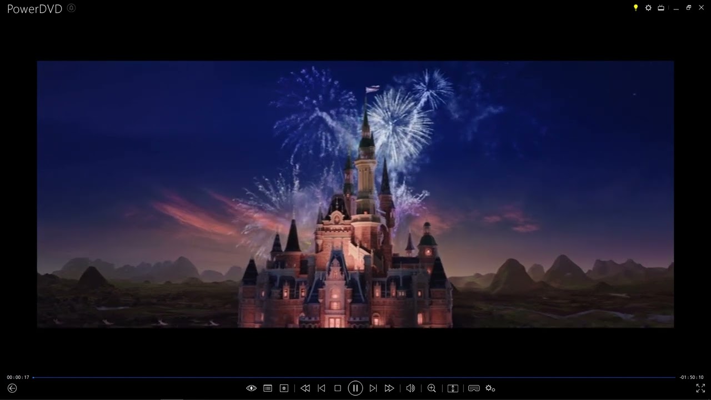
Task: Restore down the PowerDVD window
Action: pos(689,8)
